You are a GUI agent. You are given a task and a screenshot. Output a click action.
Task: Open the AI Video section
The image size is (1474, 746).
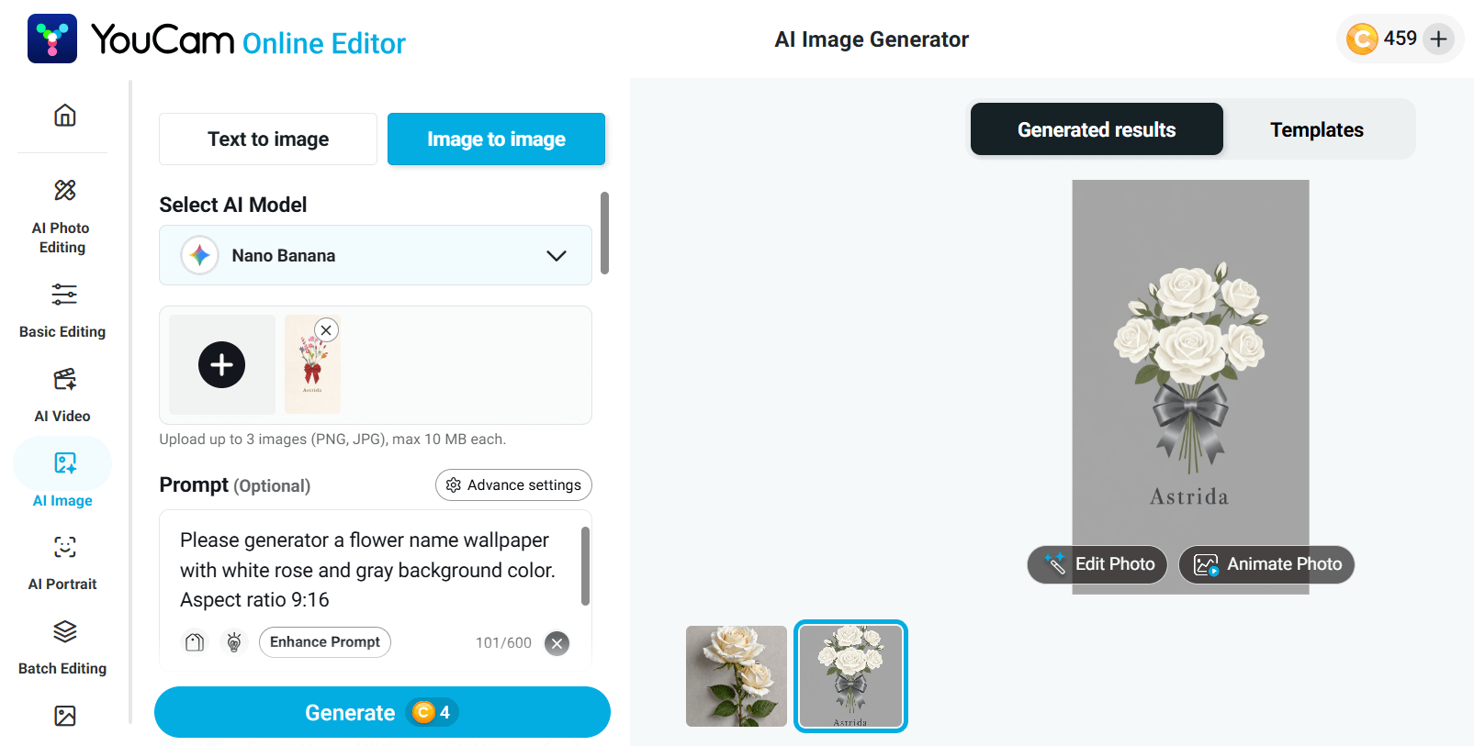click(63, 395)
